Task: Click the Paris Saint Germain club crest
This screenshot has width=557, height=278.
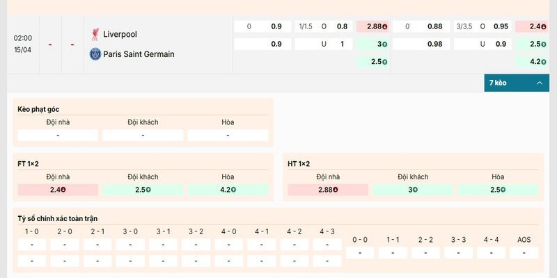Action: [x=95, y=54]
